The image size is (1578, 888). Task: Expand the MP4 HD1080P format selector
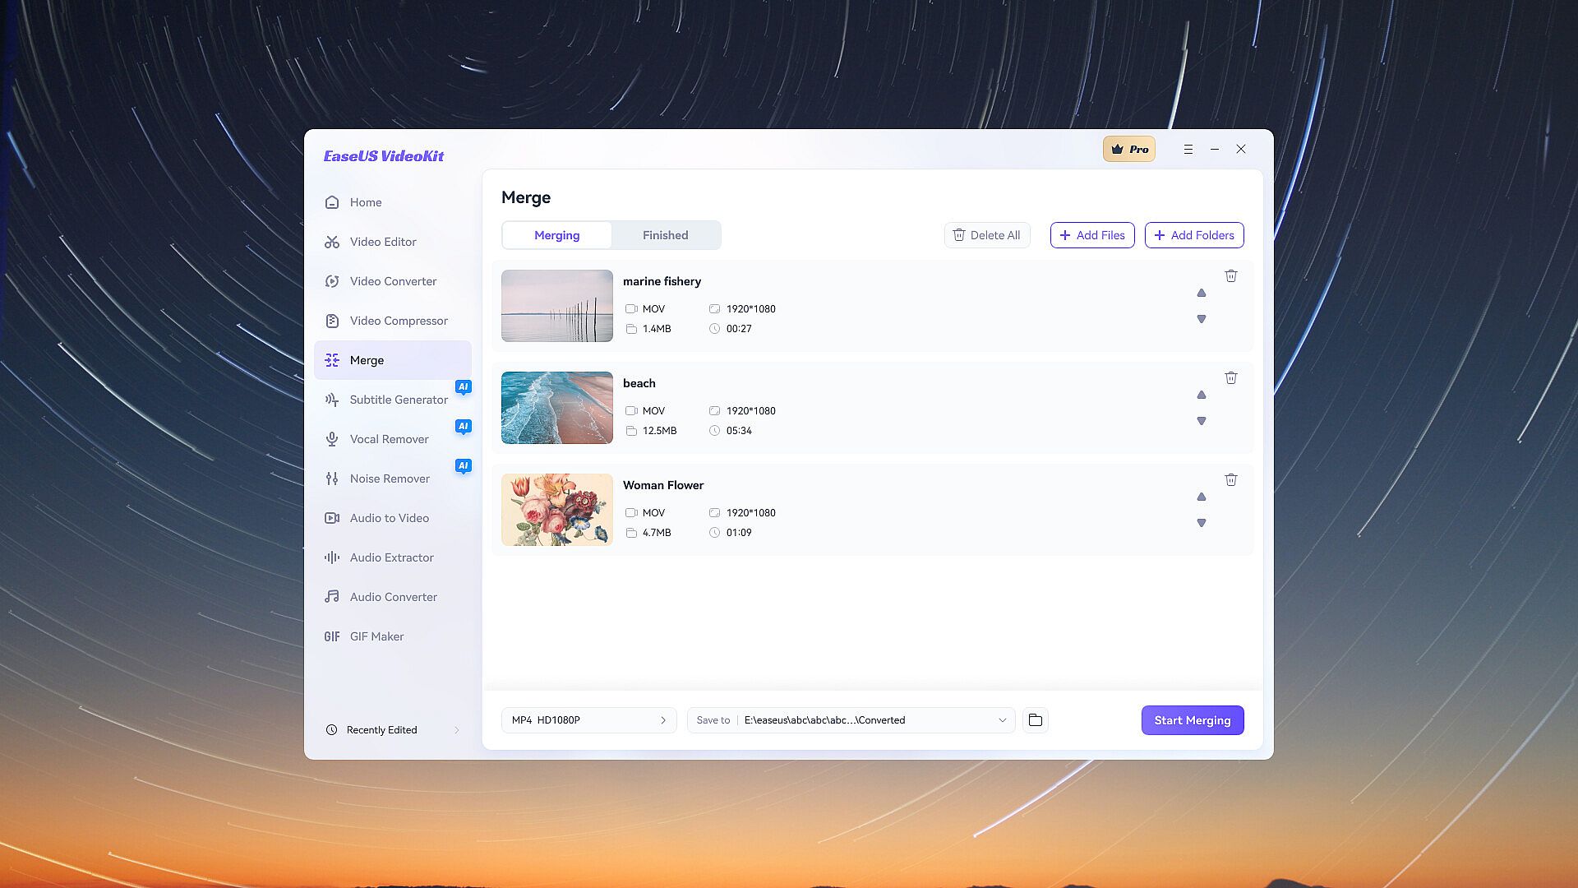tap(588, 720)
